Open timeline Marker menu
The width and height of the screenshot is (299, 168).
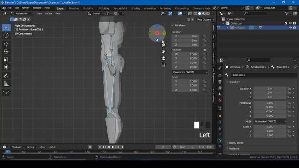(x=52, y=147)
